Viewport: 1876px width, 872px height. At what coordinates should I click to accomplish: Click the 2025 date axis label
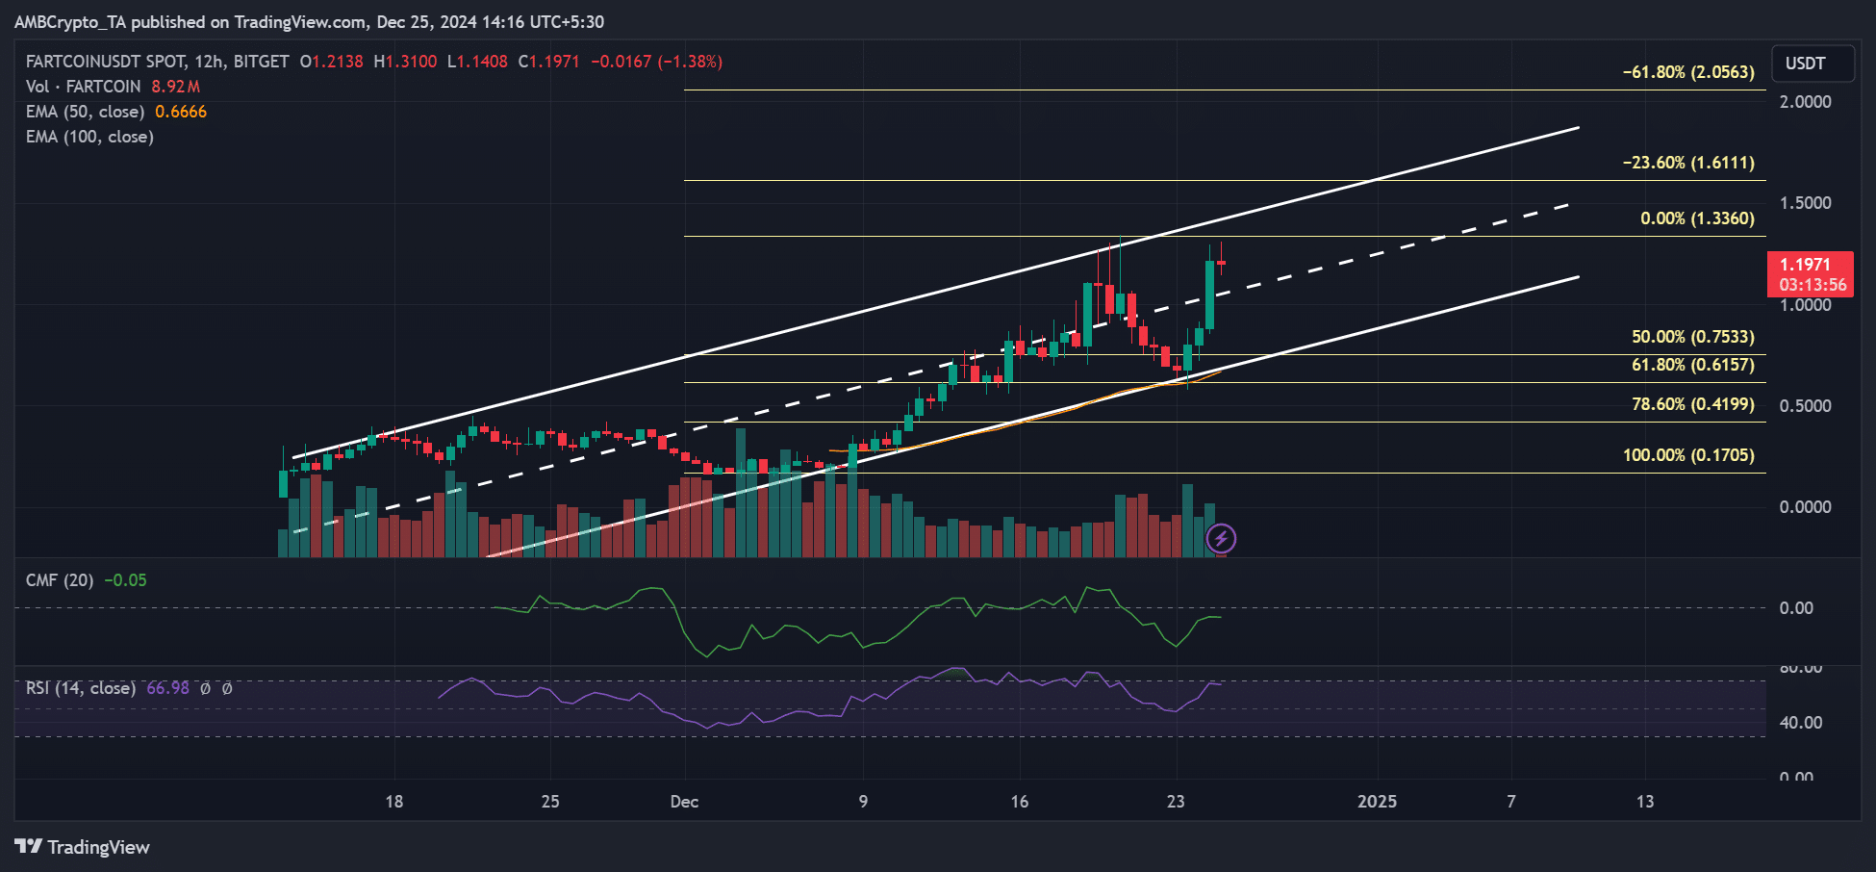(1377, 802)
